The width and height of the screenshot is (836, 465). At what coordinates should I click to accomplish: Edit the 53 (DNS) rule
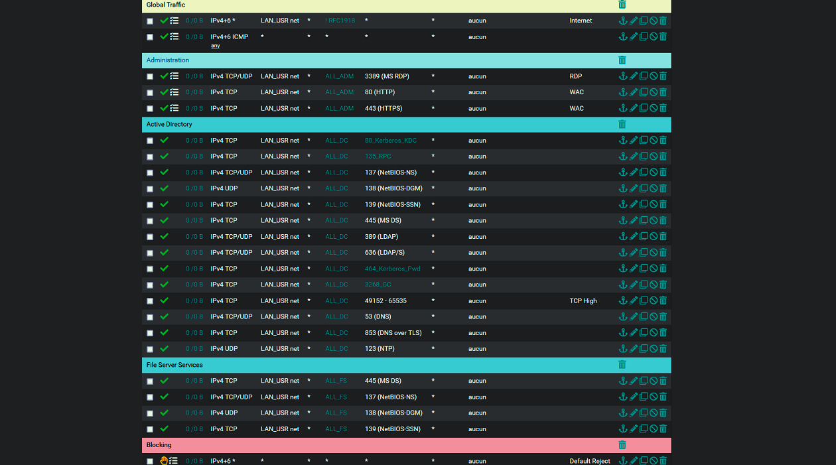634,317
